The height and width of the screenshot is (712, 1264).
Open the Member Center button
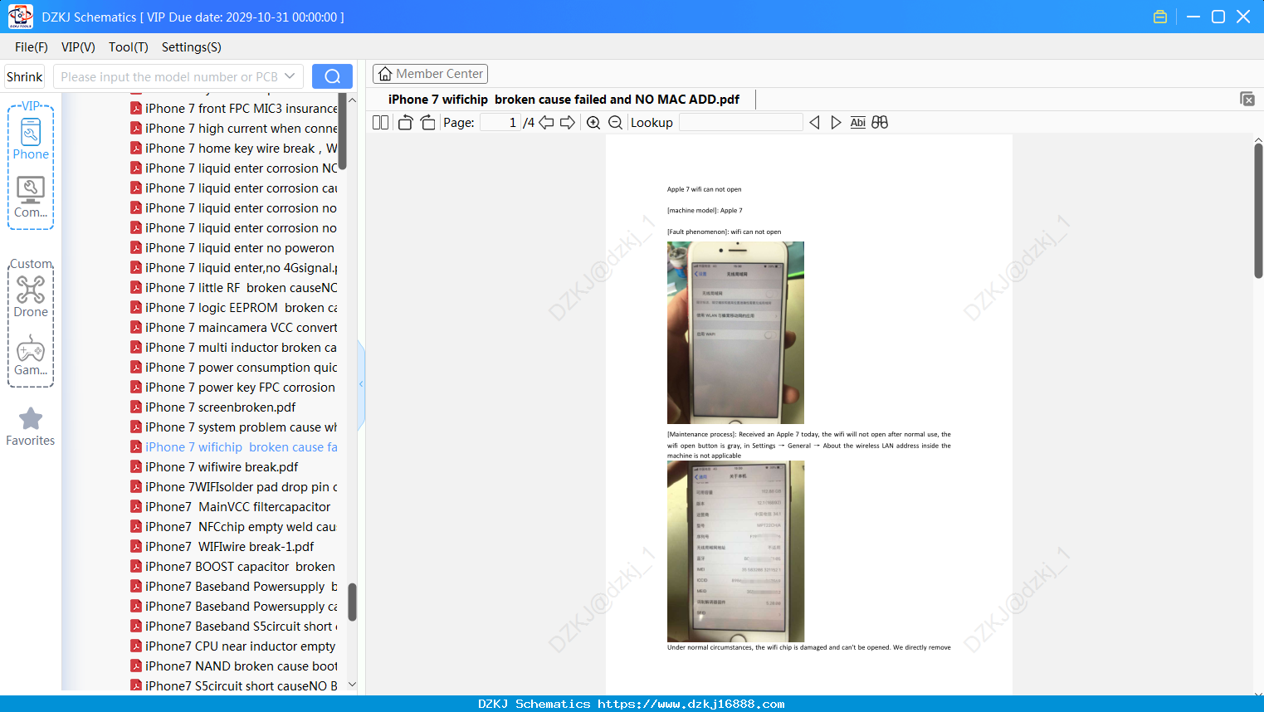[430, 74]
